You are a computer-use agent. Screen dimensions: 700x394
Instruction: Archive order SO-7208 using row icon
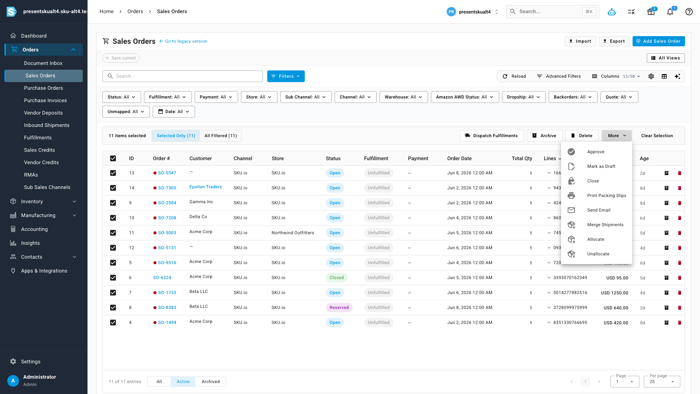666,218
